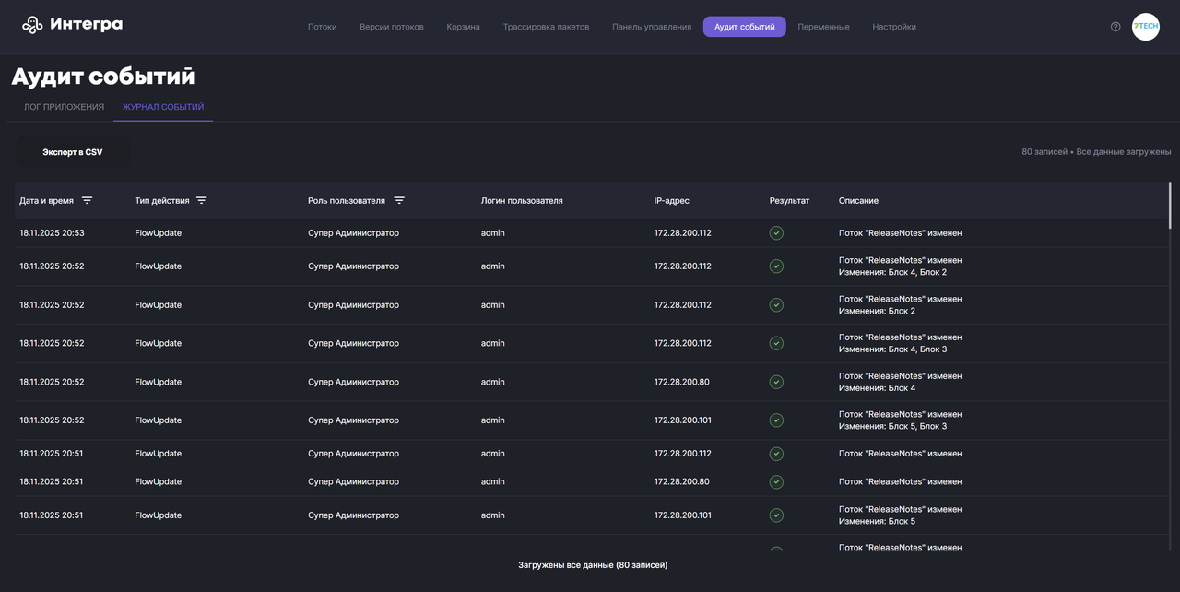Screen dimensions: 1180x592
Task: Click FlowUpdate in the 20:53 row
Action: click(159, 233)
